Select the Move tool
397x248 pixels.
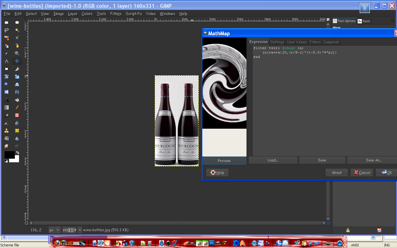[17, 61]
